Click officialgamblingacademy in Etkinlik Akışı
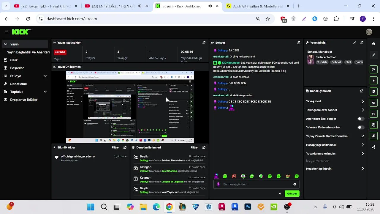The image size is (380, 214). tap(78, 156)
